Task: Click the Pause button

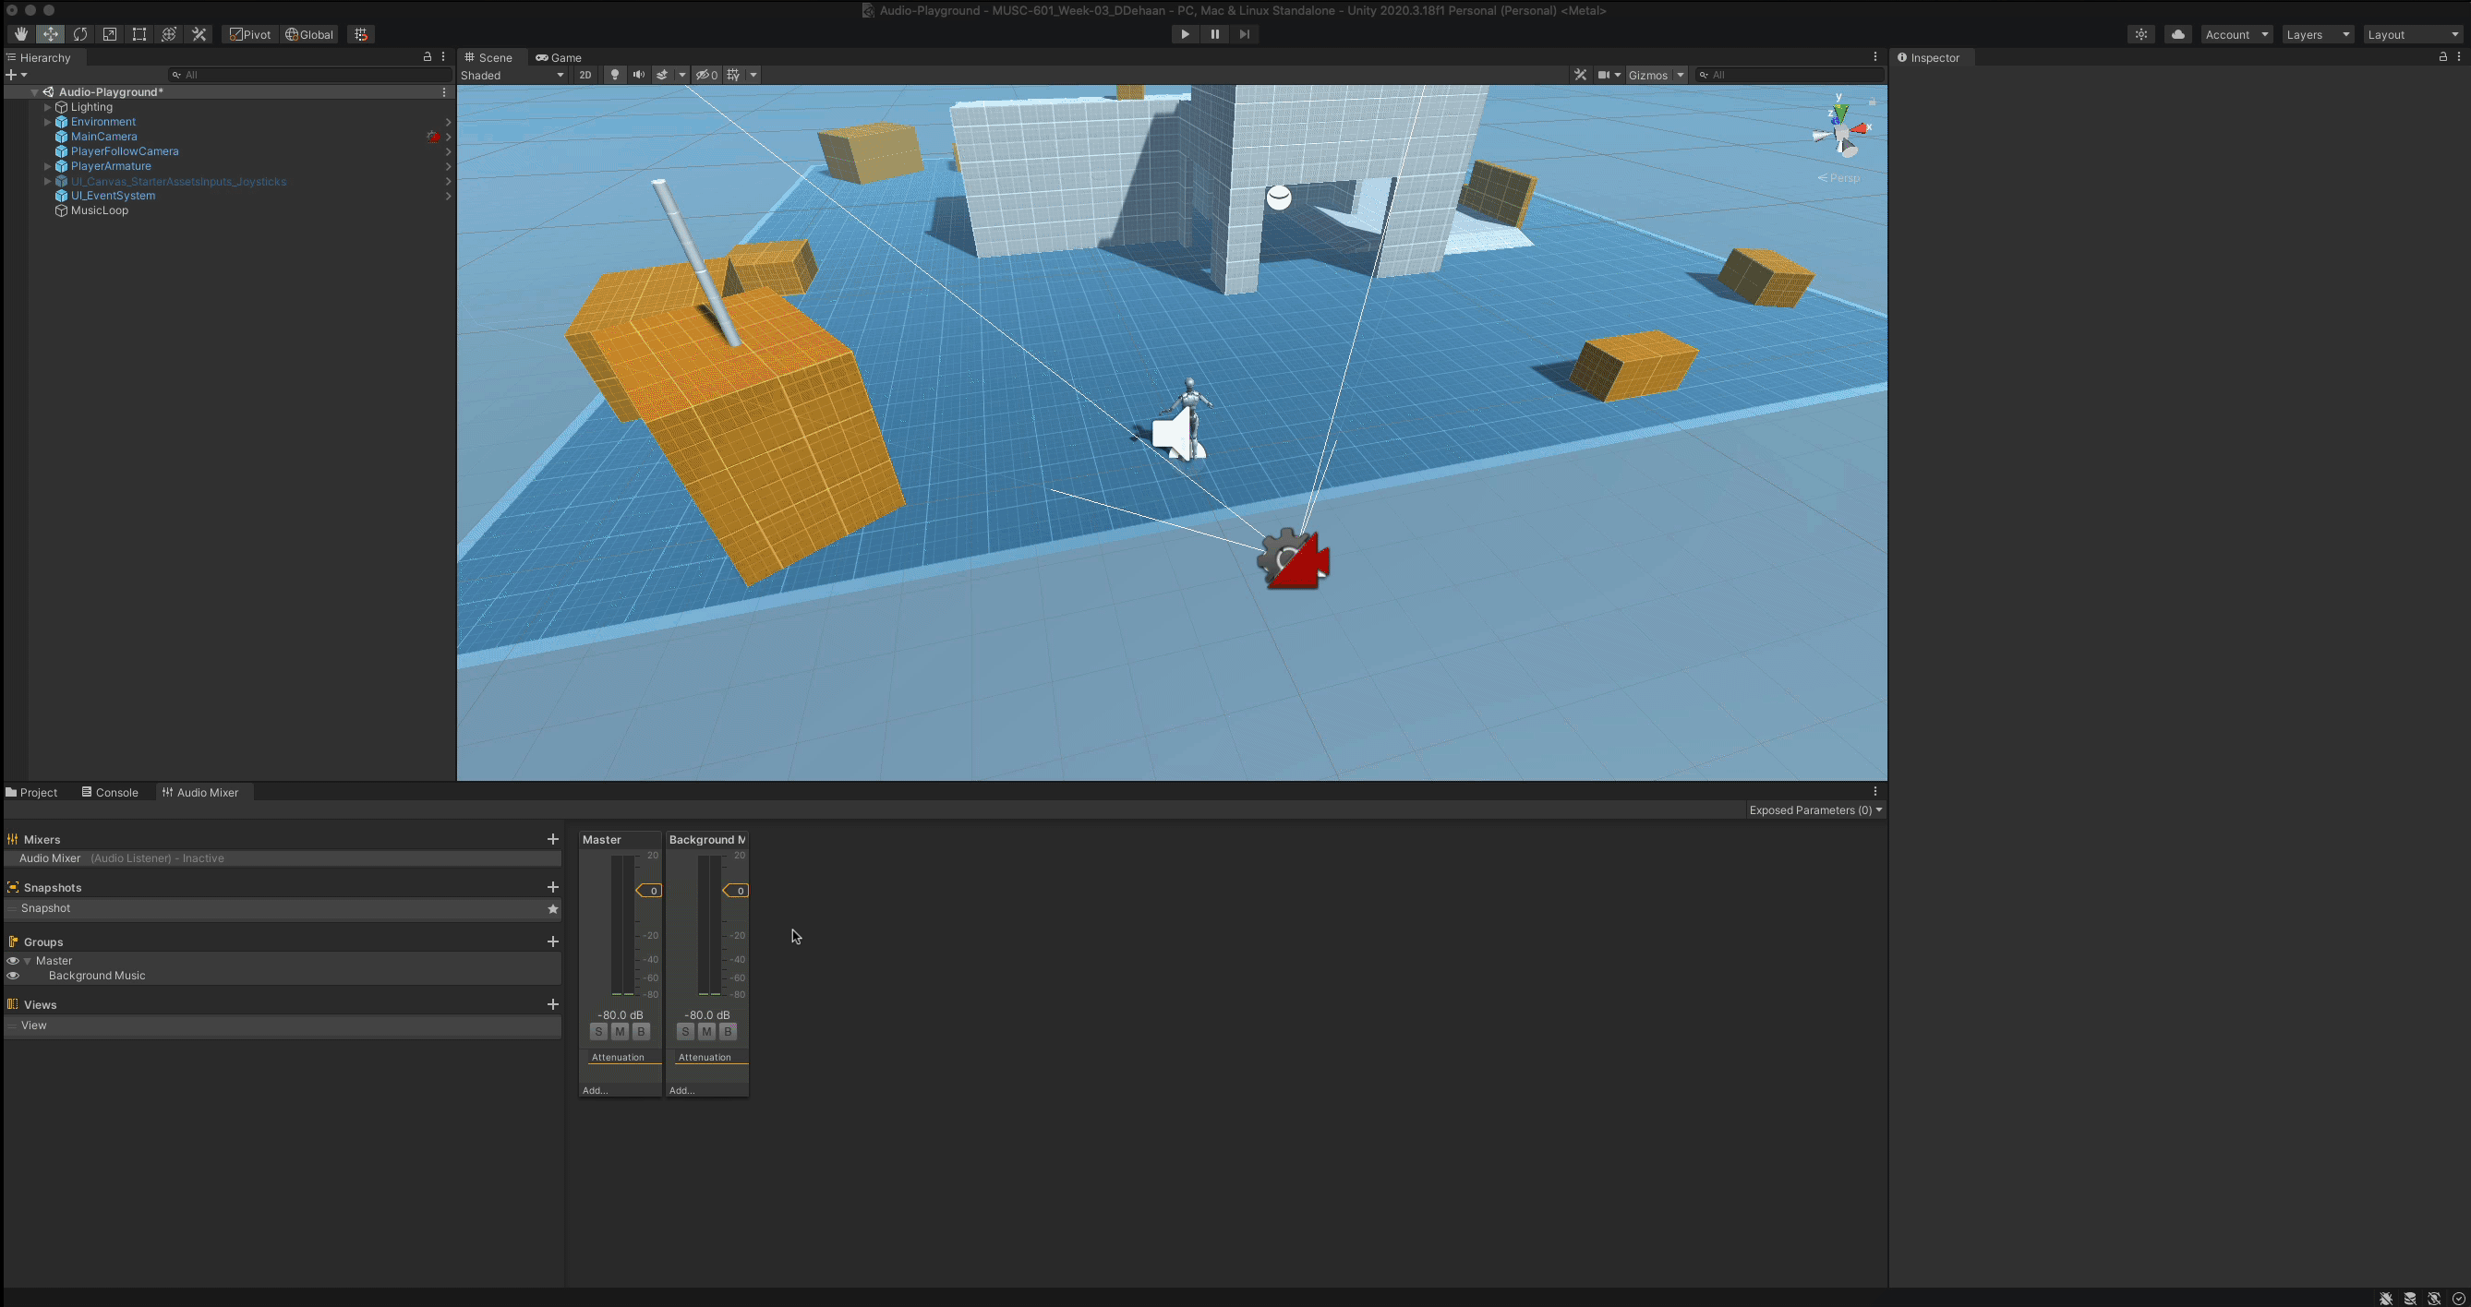Action: click(1214, 34)
